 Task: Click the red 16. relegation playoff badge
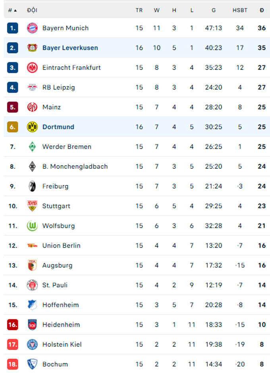point(13,325)
